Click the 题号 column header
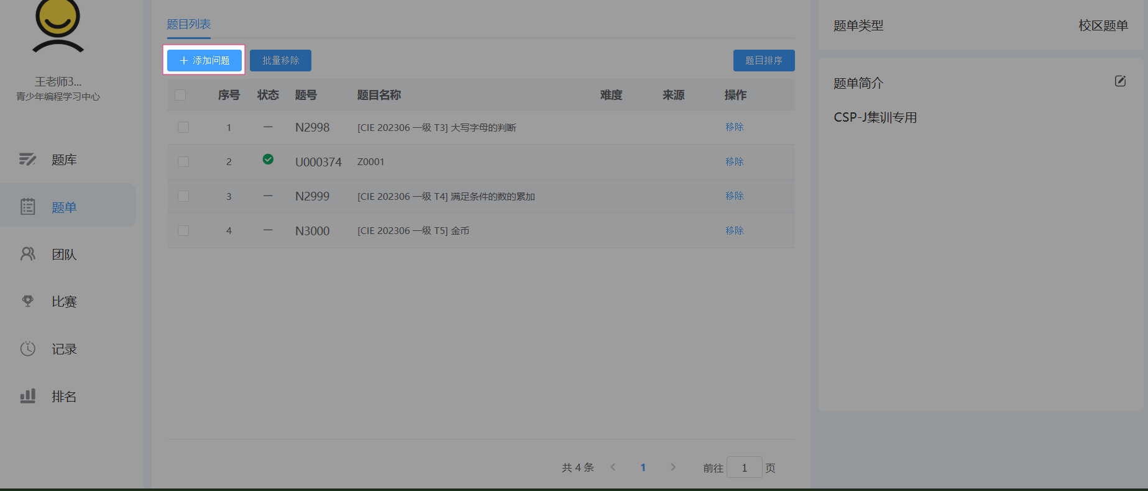 (306, 95)
